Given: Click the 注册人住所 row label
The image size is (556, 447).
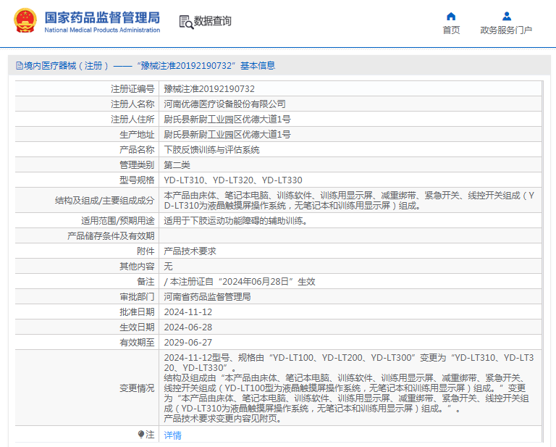Looking at the screenshot, I should [132, 120].
